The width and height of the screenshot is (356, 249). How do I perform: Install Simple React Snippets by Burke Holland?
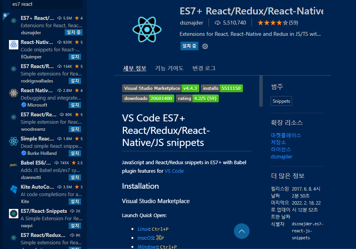coord(75,153)
